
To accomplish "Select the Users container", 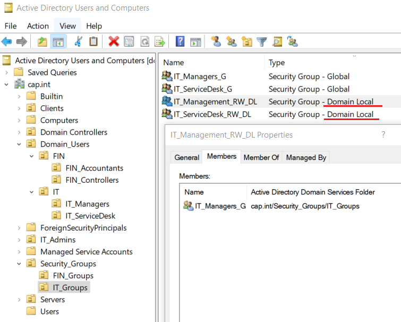I will coord(49,311).
